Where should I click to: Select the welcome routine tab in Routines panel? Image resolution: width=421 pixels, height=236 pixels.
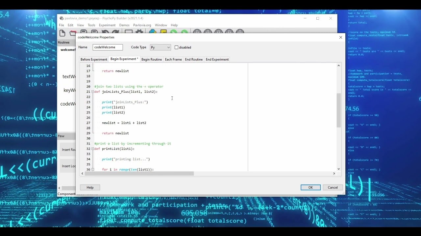68,50
